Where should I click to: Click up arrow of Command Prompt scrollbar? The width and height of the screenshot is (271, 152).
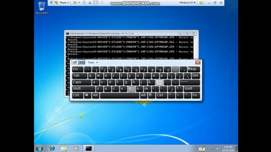click(196, 38)
